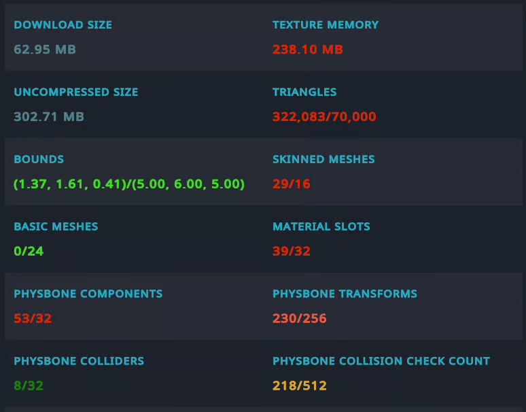Click the PHYSBONE TRANSFORMS label
Image resolution: width=526 pixels, height=412 pixels.
[345, 294]
